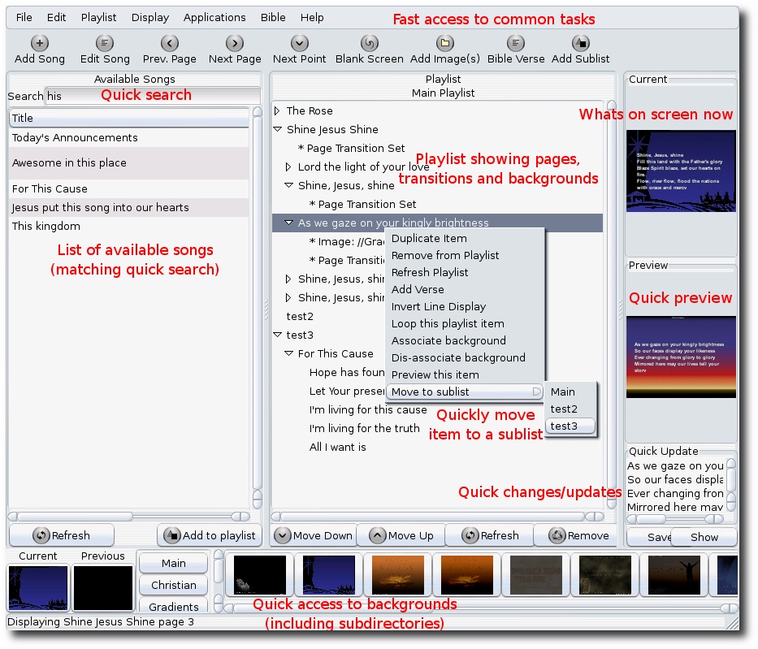Collapse As we gaze on your kingly brightness
This screenshot has width=758, height=649.
click(289, 223)
